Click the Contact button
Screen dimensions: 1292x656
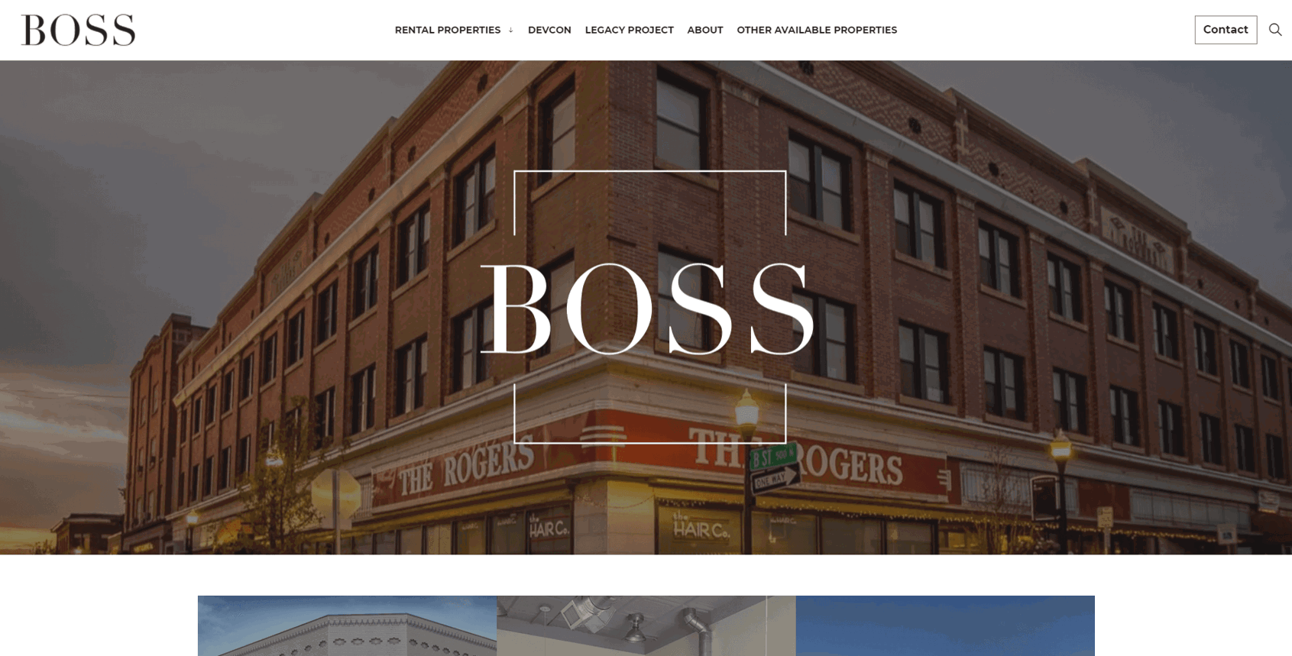click(1226, 30)
